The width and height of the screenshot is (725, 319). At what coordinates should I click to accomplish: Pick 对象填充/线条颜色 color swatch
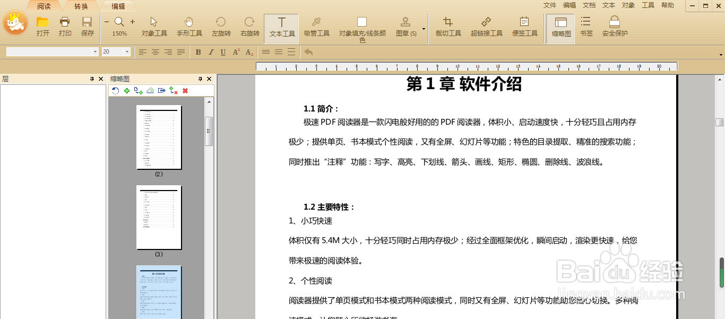(x=362, y=22)
